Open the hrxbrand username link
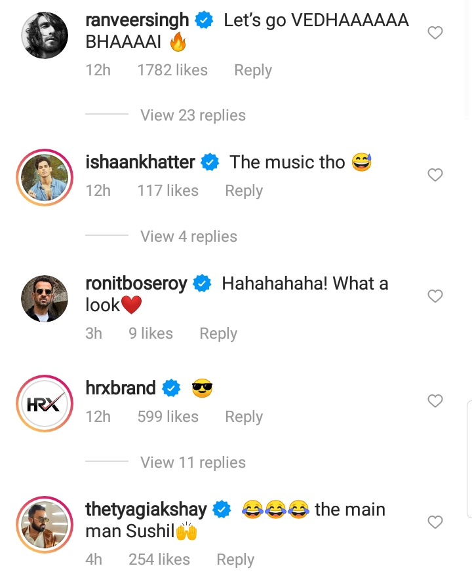 (x=121, y=388)
